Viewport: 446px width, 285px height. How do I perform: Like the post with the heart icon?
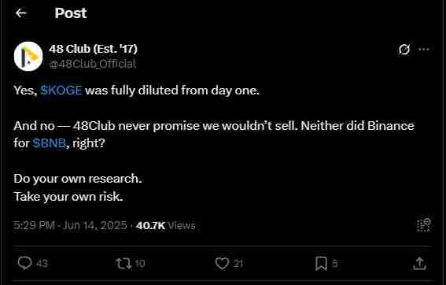pos(222,264)
